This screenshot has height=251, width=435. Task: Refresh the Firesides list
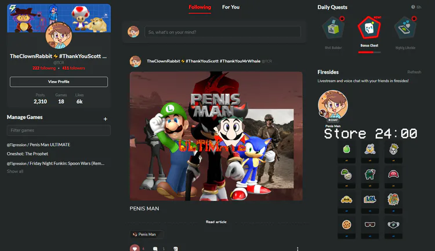(x=414, y=72)
